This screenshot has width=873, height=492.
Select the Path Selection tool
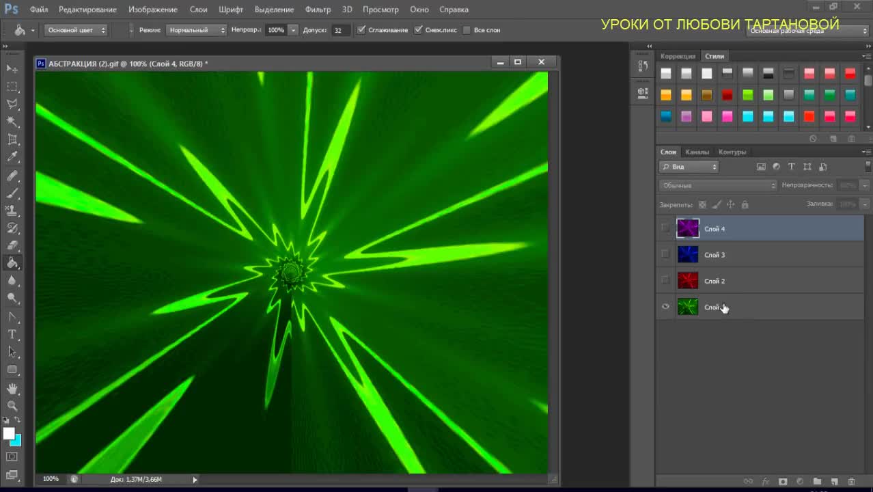(x=12, y=352)
